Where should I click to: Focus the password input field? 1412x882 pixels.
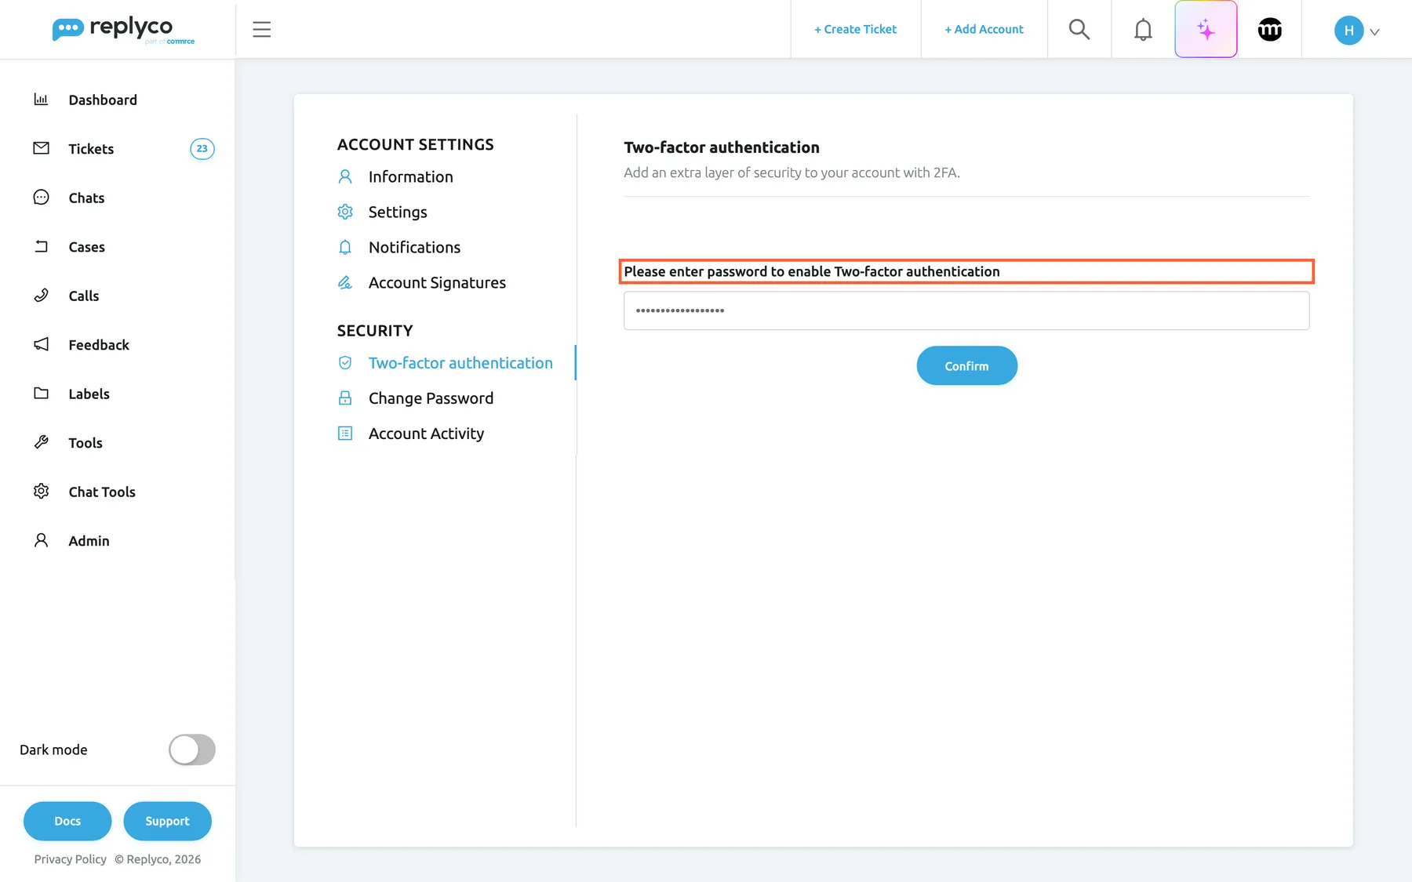[966, 310]
